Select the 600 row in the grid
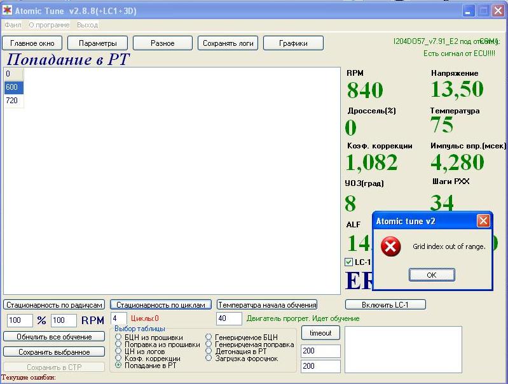508x384 pixels. pyautogui.click(x=14, y=87)
